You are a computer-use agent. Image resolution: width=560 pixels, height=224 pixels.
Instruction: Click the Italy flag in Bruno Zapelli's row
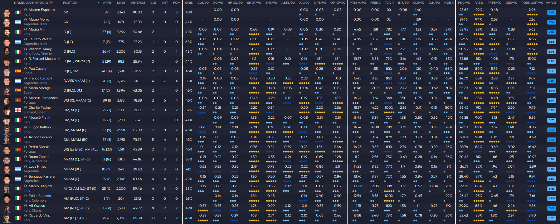18,159
